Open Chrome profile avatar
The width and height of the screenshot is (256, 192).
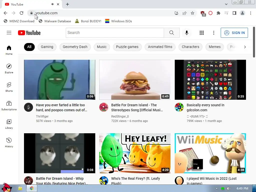pos(242,13)
